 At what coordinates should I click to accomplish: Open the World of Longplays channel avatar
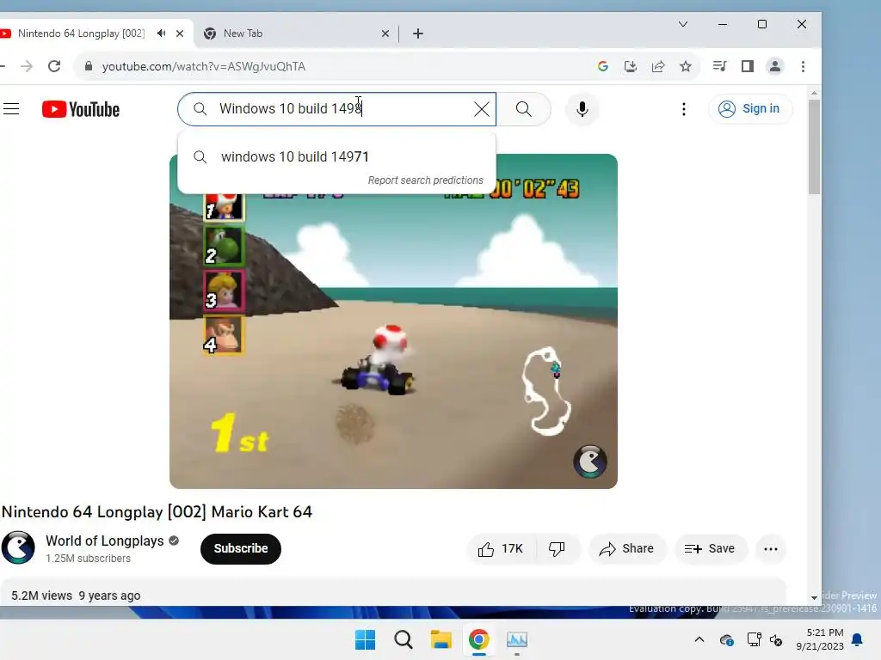18,547
